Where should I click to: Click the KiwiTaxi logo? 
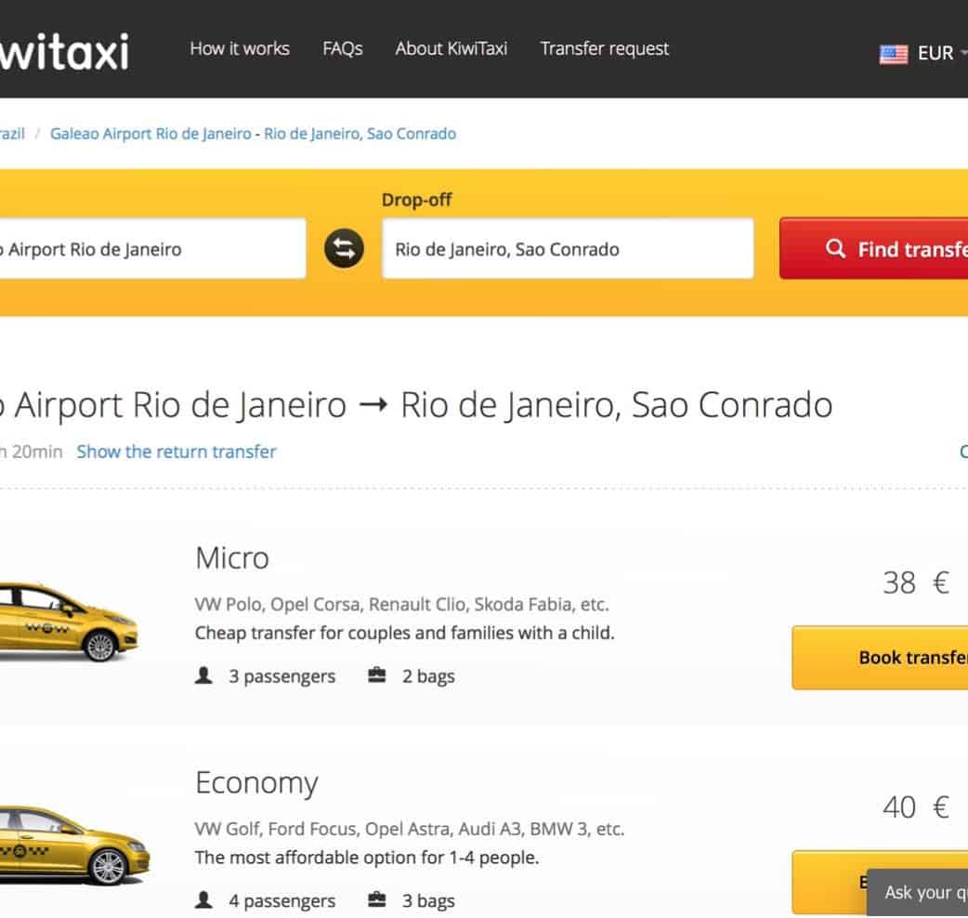(x=63, y=51)
